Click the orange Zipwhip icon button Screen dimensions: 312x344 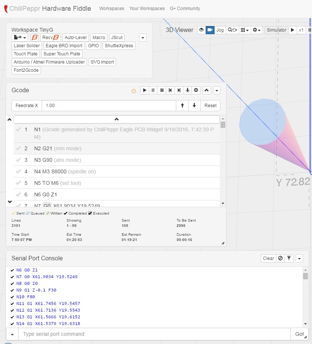(x=34, y=38)
